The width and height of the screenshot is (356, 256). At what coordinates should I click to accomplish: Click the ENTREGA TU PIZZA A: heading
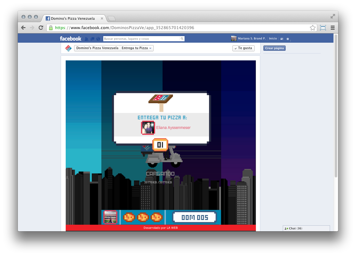click(x=162, y=117)
